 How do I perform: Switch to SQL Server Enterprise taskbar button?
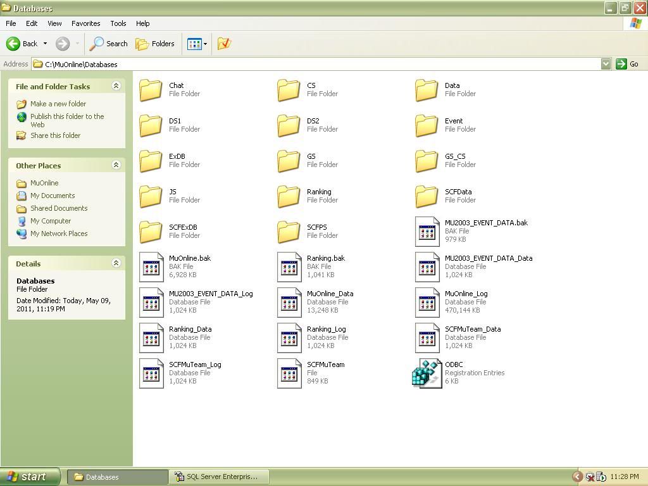click(x=219, y=477)
